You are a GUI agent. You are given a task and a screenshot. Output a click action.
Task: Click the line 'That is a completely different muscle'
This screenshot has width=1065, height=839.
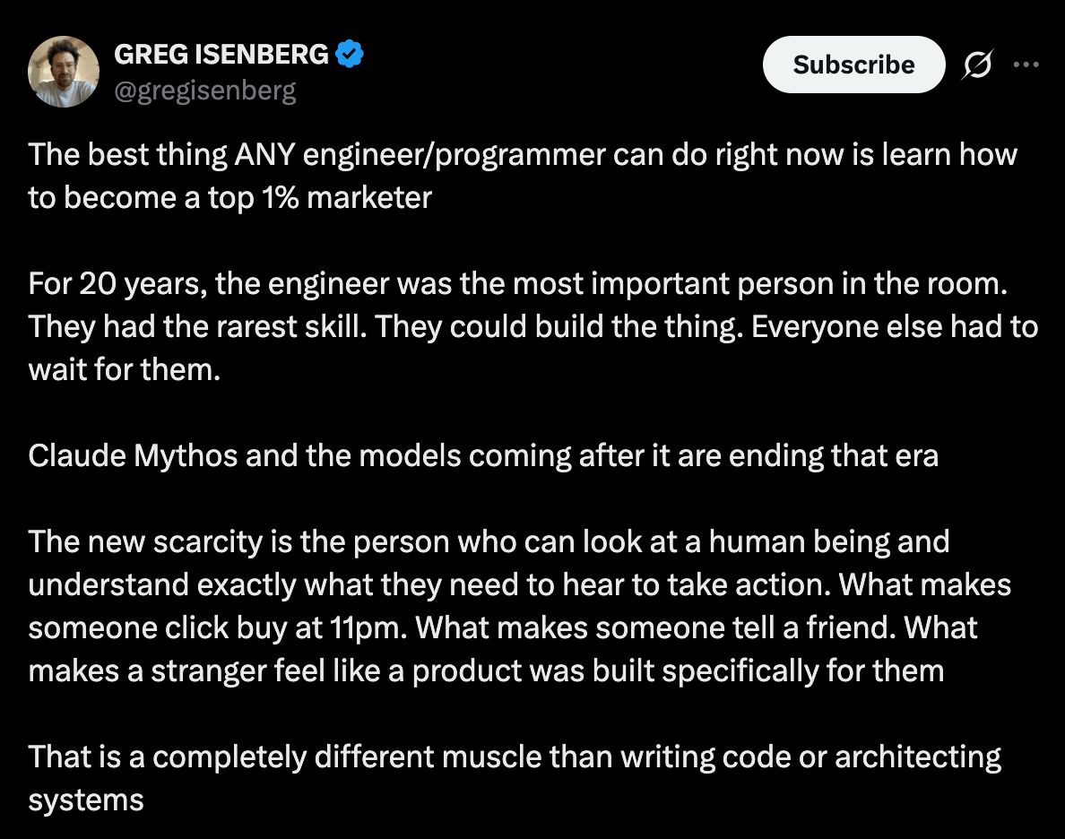(515, 757)
